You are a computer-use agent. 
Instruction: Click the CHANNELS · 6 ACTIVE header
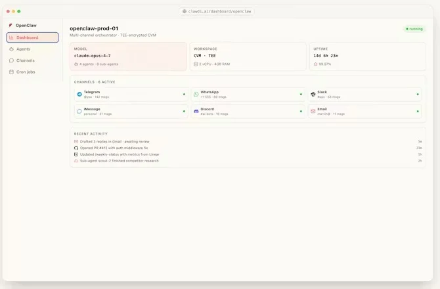(95, 82)
